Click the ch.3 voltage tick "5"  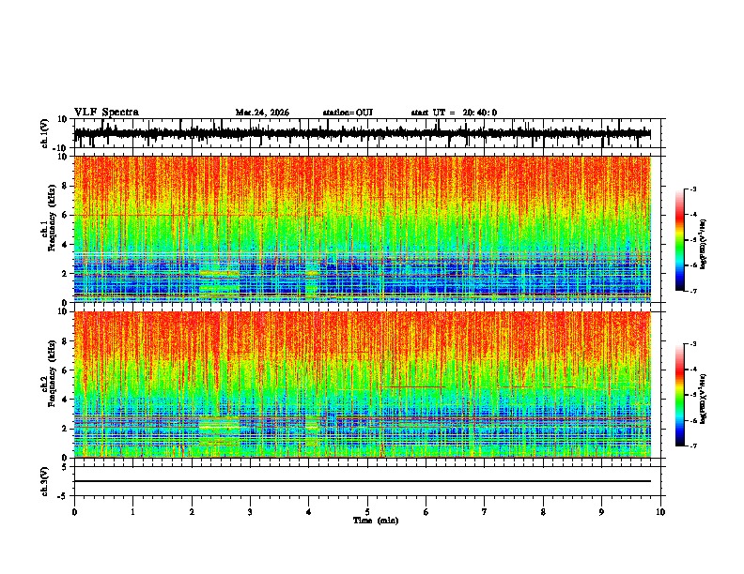tap(66, 466)
